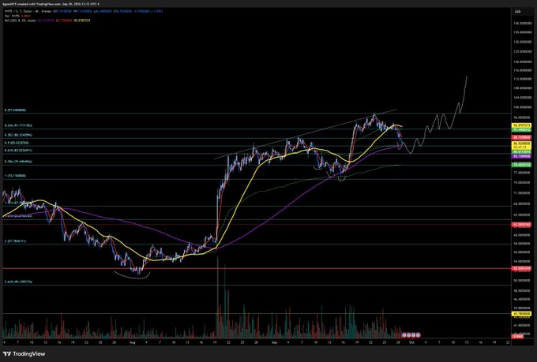The height and width of the screenshot is (362, 537).
Task: Select the Fib 0.618 level label
Action: pos(18,150)
